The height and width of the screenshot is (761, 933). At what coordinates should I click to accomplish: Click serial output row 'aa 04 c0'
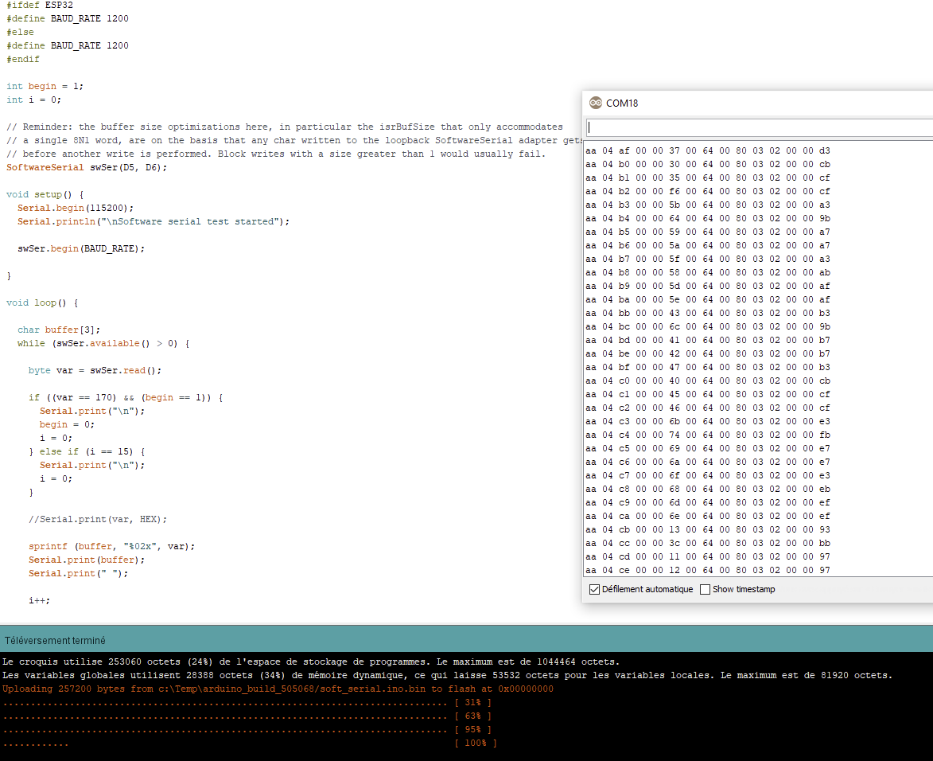707,380
